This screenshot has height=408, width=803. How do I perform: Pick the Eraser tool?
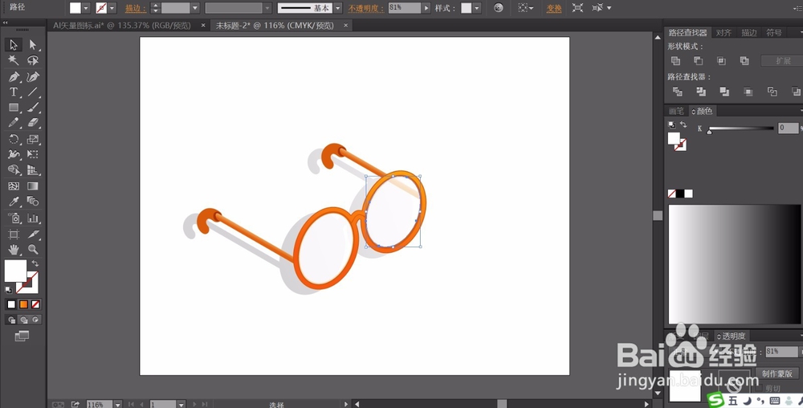(33, 123)
